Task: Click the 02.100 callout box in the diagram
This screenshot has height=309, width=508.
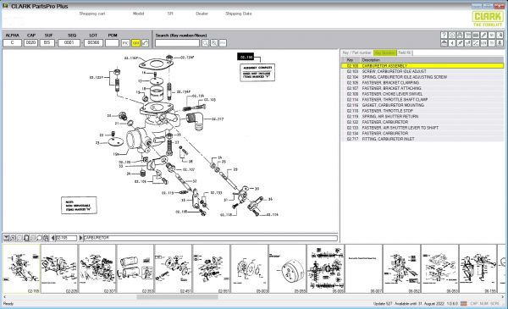Action: pos(246,57)
